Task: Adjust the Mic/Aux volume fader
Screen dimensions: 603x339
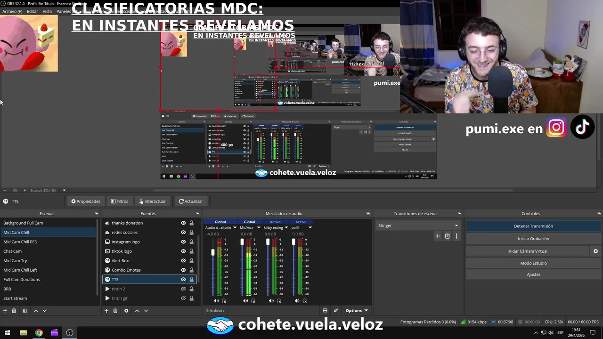Action: tap(242, 242)
